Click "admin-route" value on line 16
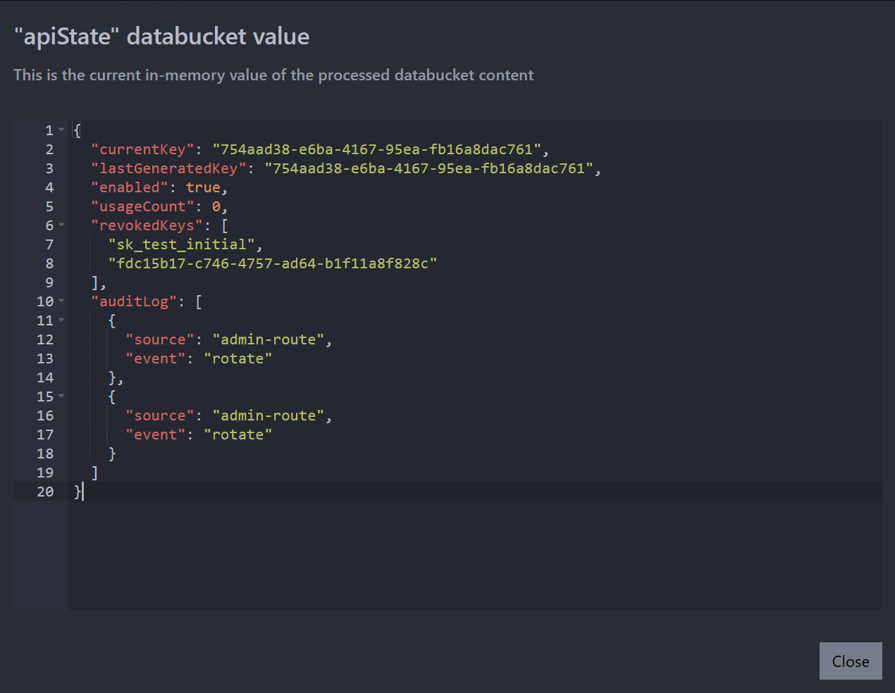 tap(268, 416)
